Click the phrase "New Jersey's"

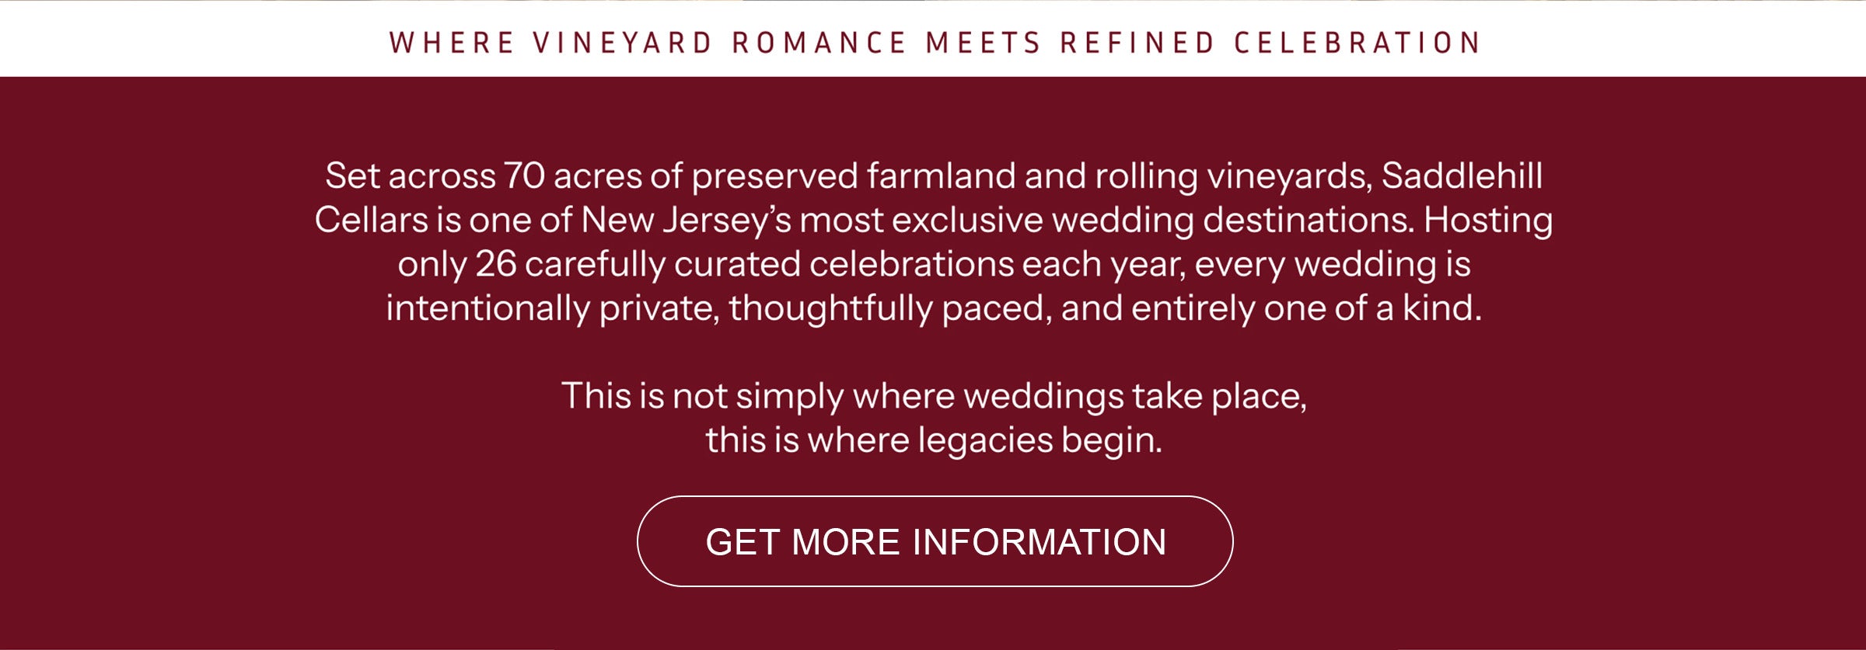[x=686, y=221]
